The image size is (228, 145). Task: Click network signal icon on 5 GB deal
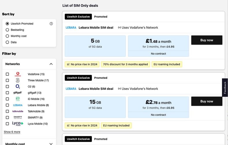(119, 27)
